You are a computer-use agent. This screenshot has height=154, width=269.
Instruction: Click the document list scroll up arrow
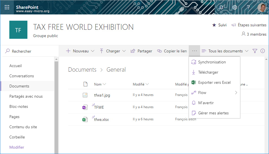[266, 59]
